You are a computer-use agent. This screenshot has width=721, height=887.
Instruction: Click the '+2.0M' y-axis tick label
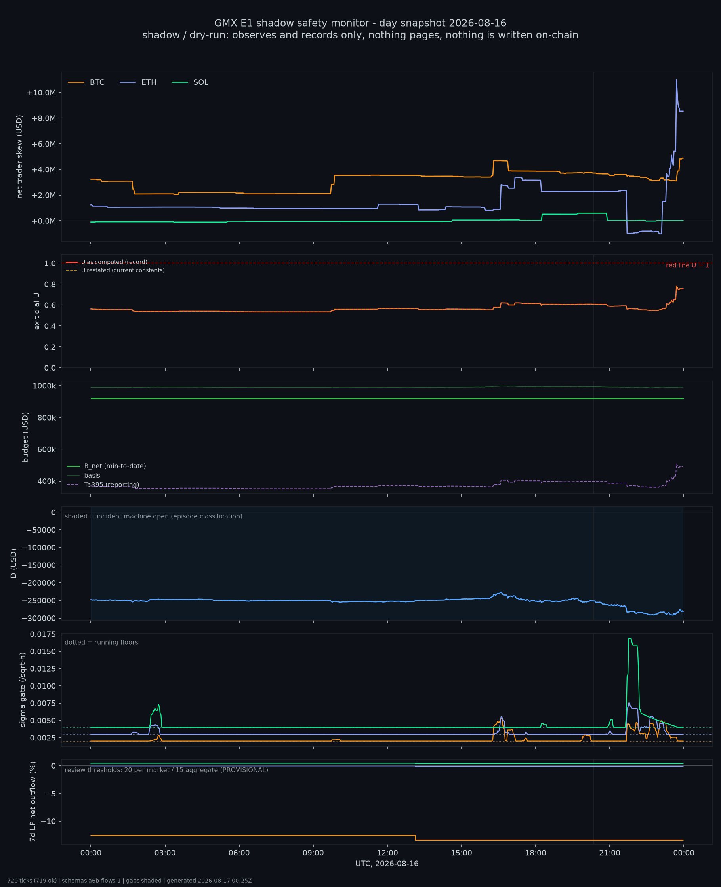[x=44, y=195]
